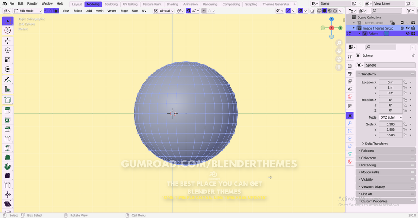The width and height of the screenshot is (418, 218).
Task: Select the Cursor tool
Action: [8, 30]
